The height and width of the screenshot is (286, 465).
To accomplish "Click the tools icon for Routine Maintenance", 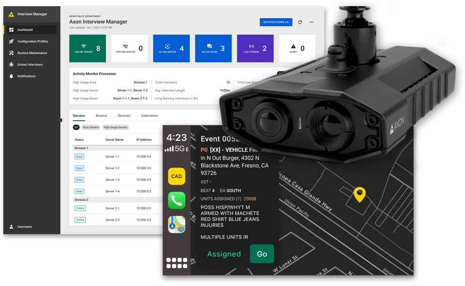I will (11, 53).
